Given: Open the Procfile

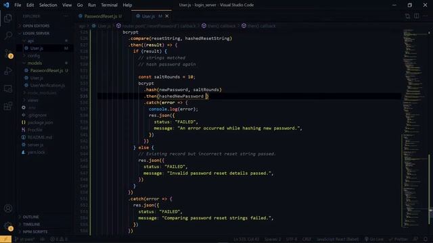Looking at the screenshot, I should (x=35, y=130).
